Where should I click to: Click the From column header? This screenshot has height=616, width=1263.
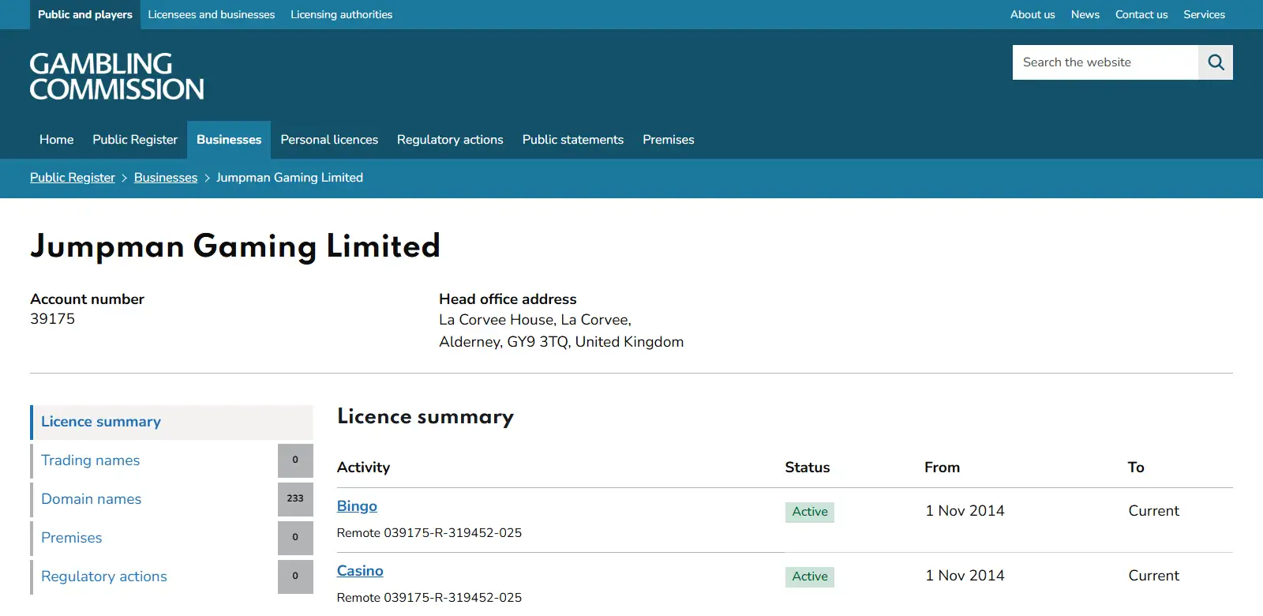943,468
